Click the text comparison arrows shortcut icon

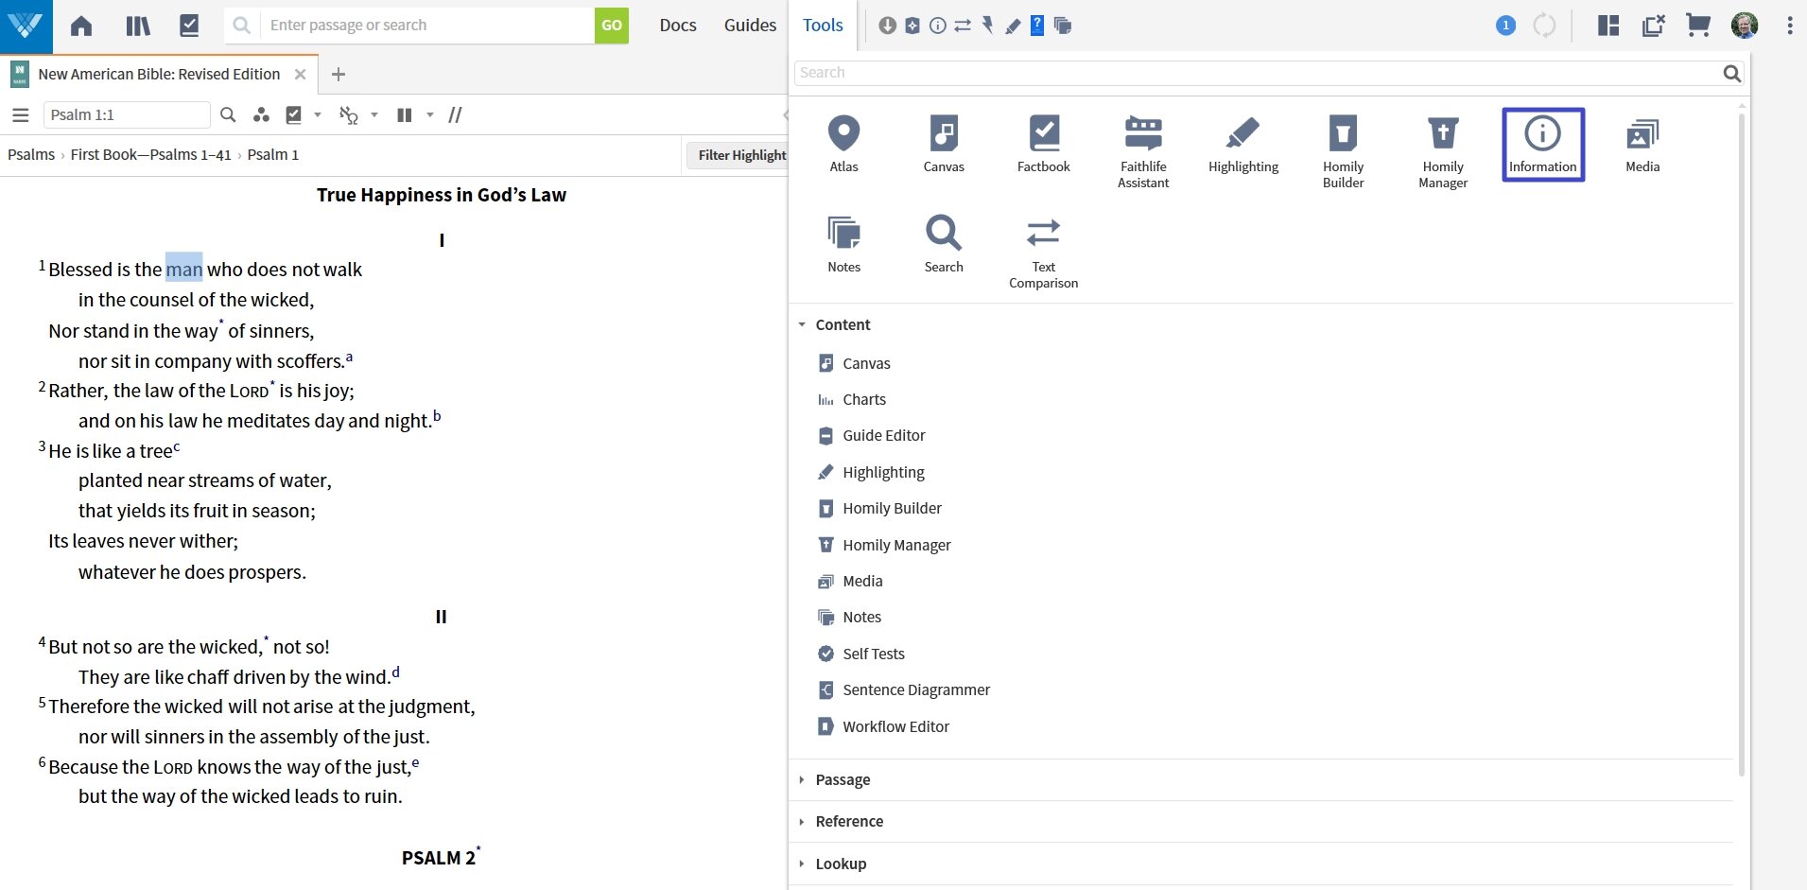963,26
